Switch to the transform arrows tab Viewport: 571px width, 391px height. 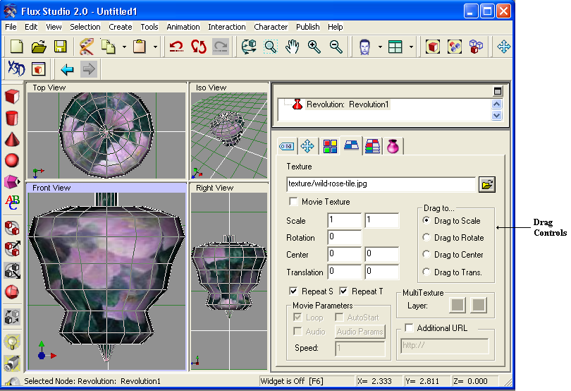pos(307,146)
